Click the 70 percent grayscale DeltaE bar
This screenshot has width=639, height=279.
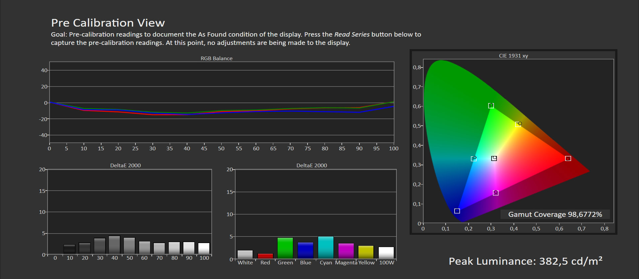pos(159,249)
